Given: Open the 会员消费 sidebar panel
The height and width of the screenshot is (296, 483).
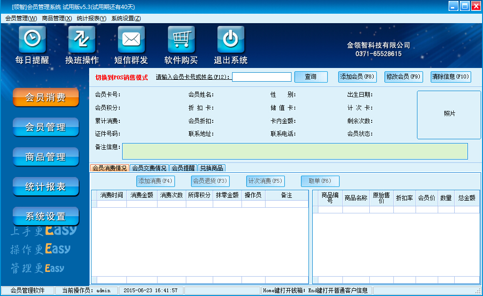Looking at the screenshot, I should coord(45,98).
